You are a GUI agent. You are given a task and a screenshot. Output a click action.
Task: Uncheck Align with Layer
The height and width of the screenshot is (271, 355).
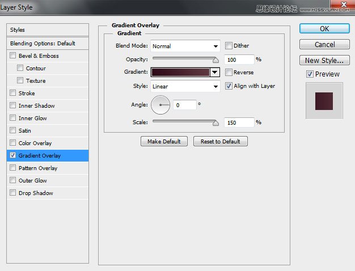[x=229, y=86]
